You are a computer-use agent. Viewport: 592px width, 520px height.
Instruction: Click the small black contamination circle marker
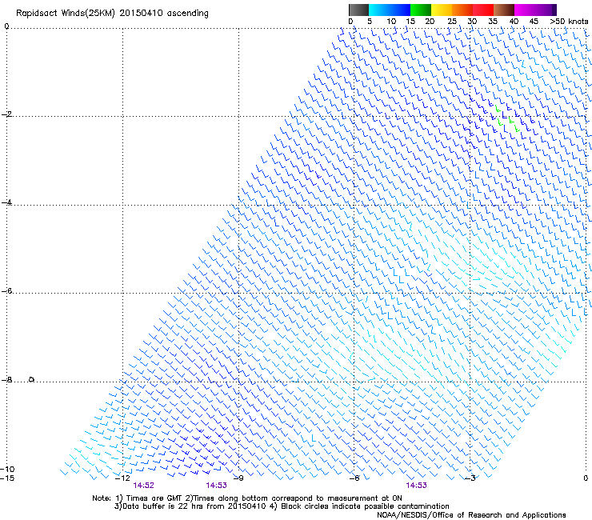pyautogui.click(x=32, y=379)
